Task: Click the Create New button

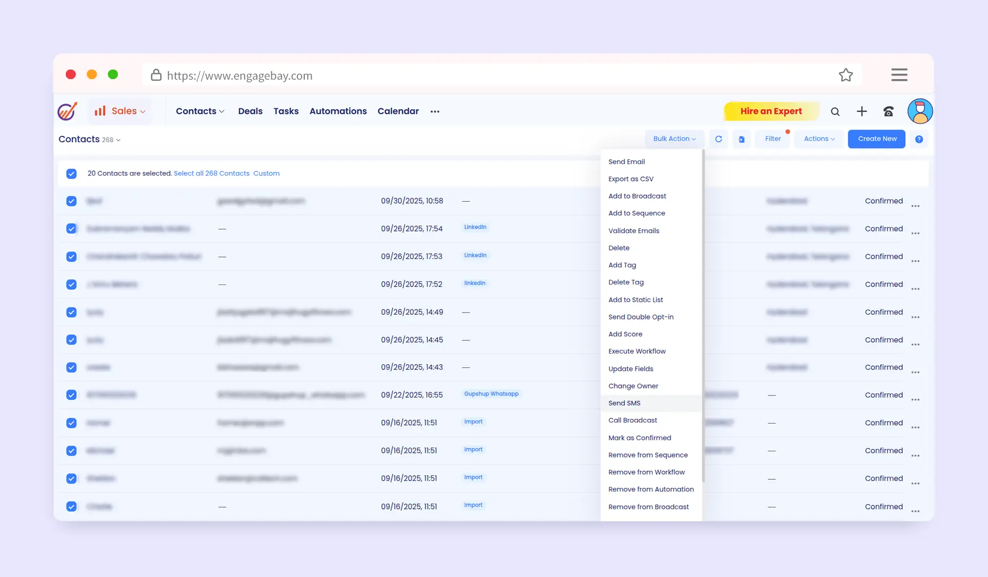Action: click(x=877, y=139)
